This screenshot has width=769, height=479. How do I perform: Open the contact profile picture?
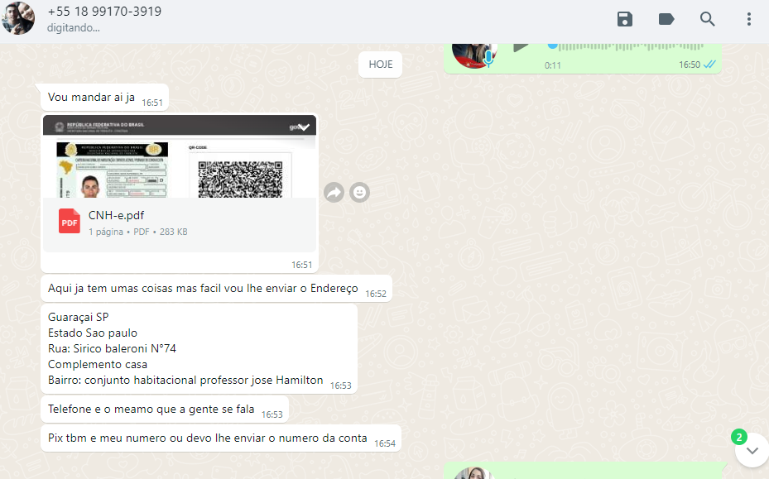(18, 18)
